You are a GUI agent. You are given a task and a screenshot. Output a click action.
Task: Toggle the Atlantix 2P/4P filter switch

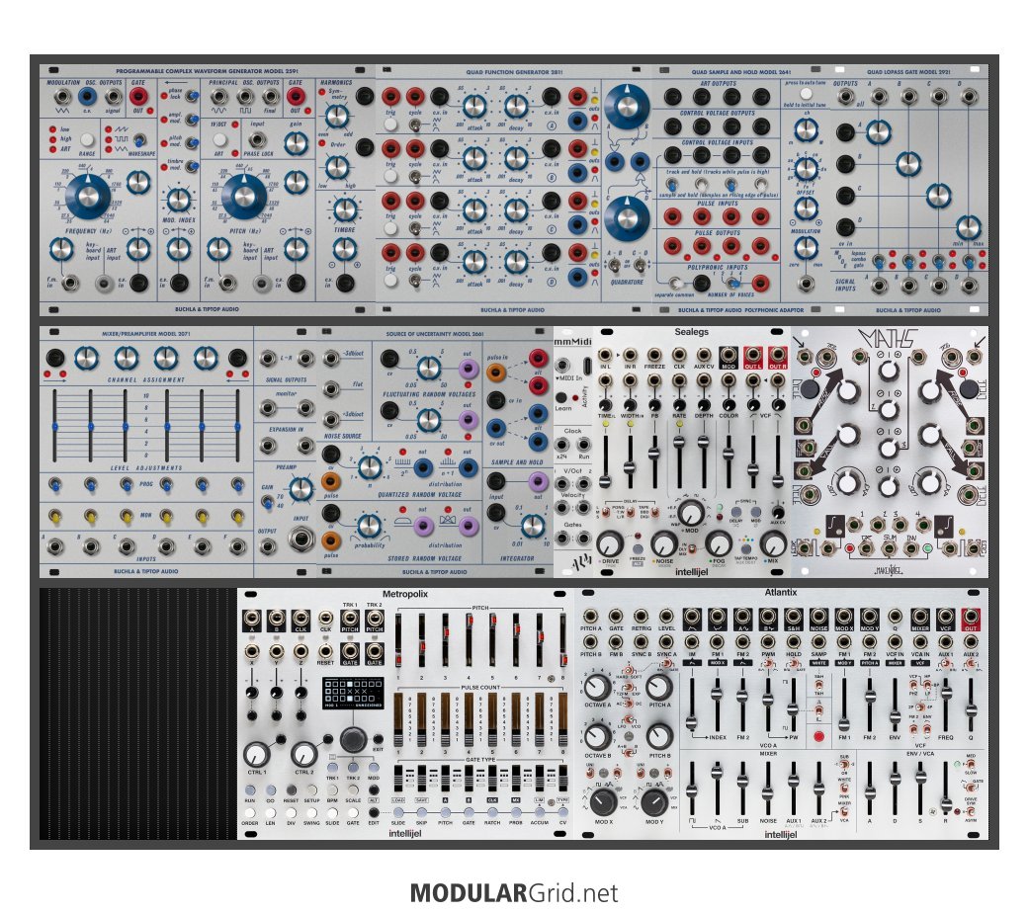tap(920, 707)
